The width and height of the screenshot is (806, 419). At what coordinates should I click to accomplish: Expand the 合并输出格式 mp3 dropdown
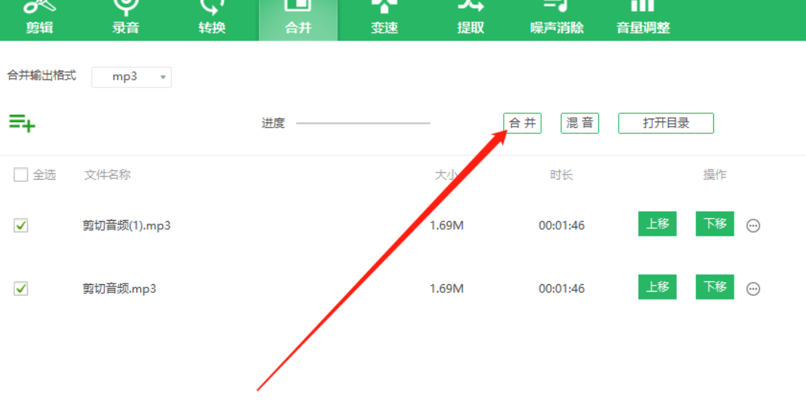coord(131,77)
